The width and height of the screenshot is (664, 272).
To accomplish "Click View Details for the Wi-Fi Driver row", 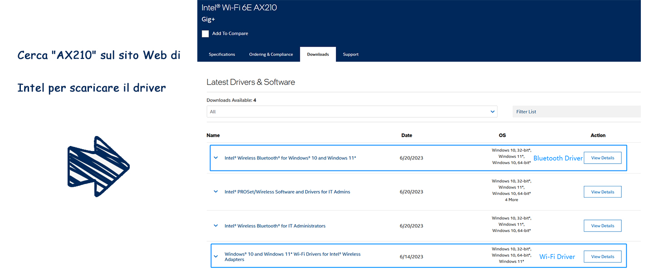I will coord(602,257).
